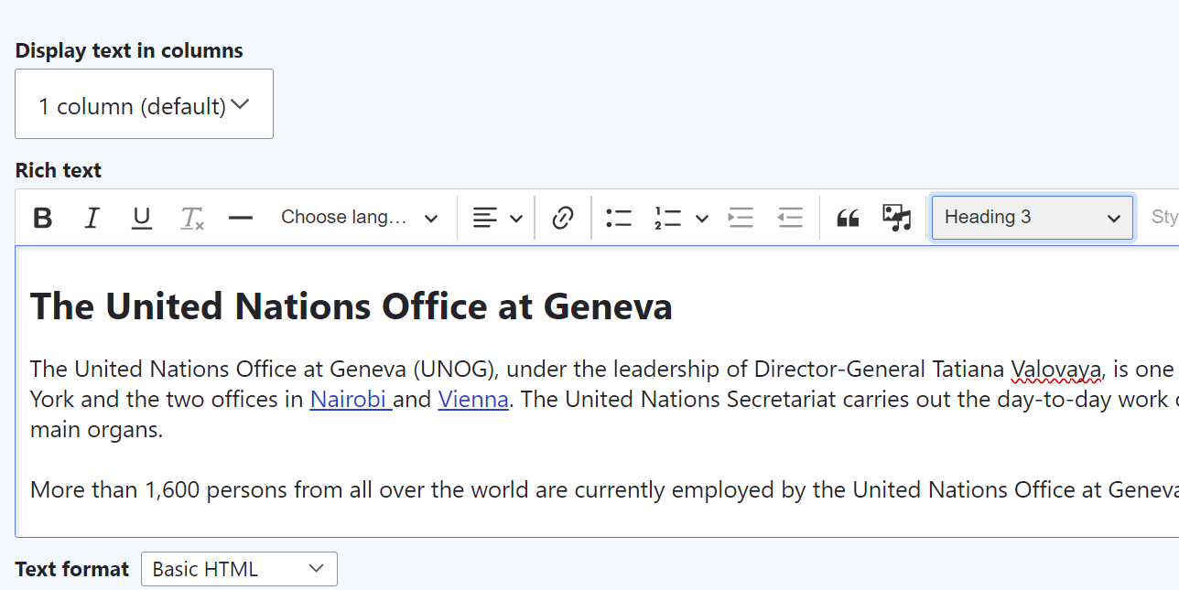Screen dimensions: 1179x590
Task: Insert a hyperlink
Action: click(x=563, y=217)
